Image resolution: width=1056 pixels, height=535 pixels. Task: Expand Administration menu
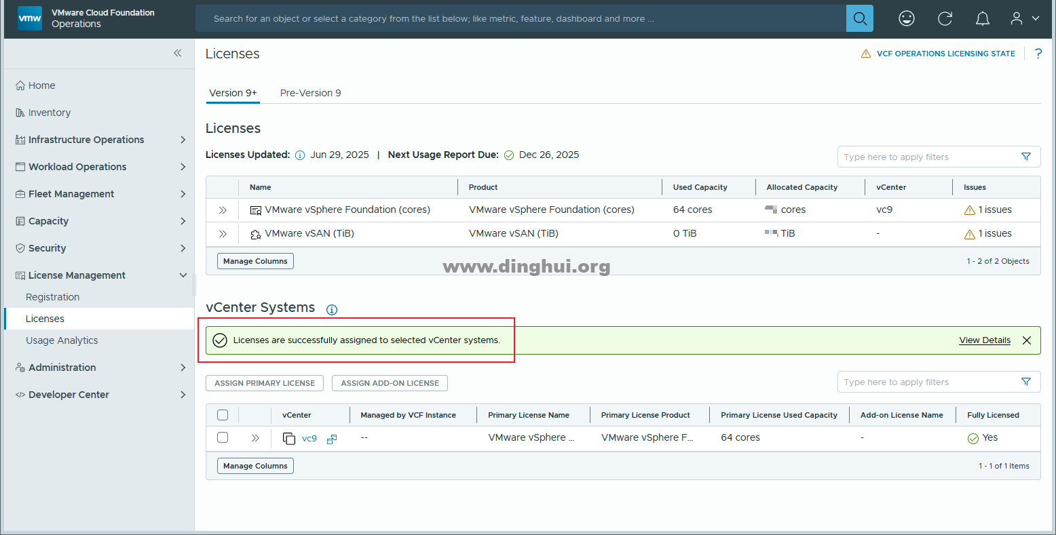click(183, 368)
